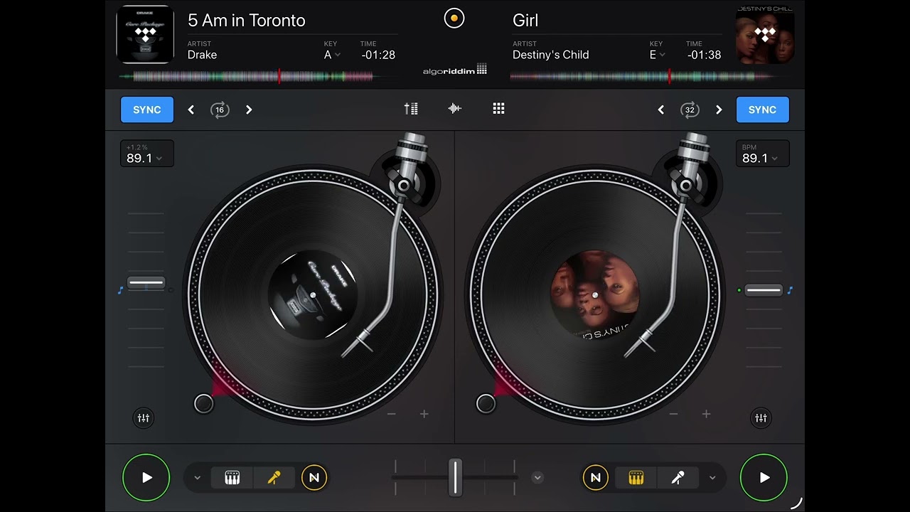Click artist name Destiny's Child

coord(551,55)
